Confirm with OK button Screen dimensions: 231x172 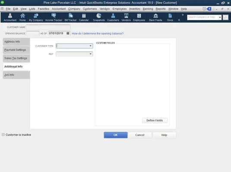[x=116, y=135]
